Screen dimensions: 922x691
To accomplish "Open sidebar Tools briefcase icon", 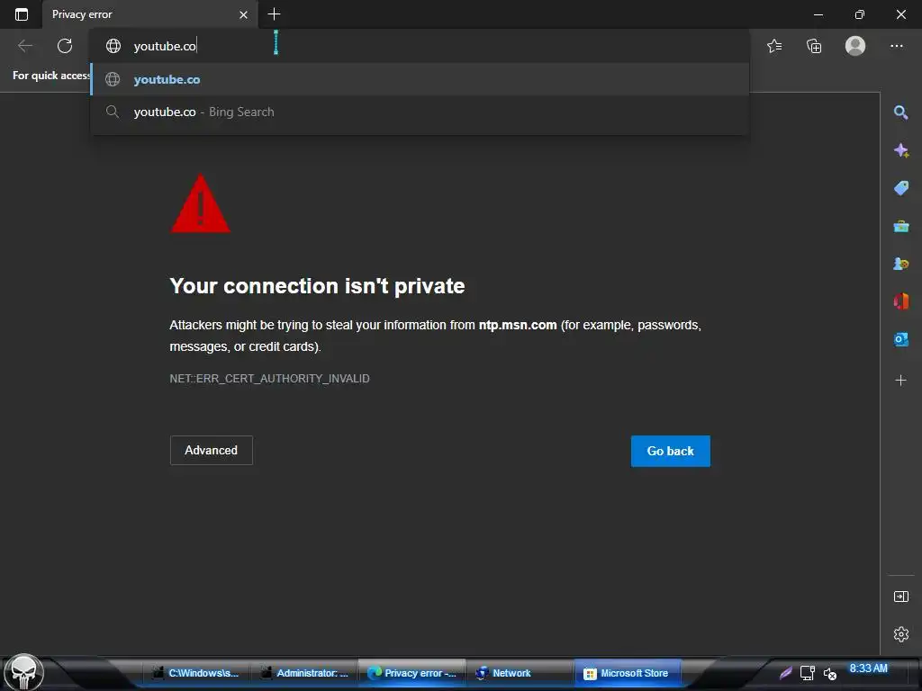I will [x=900, y=226].
